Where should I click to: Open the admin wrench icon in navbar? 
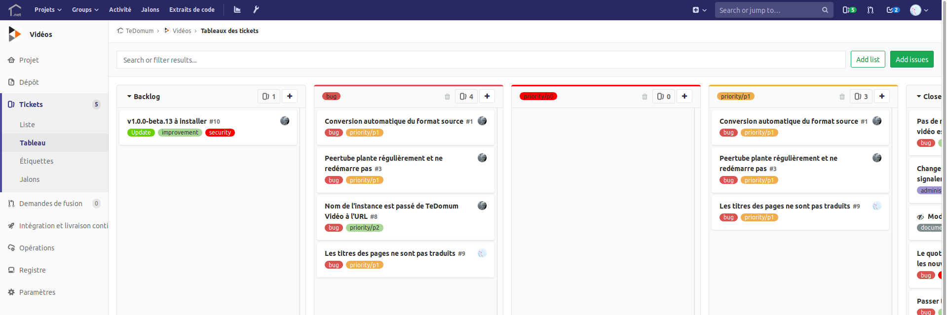tap(256, 9)
